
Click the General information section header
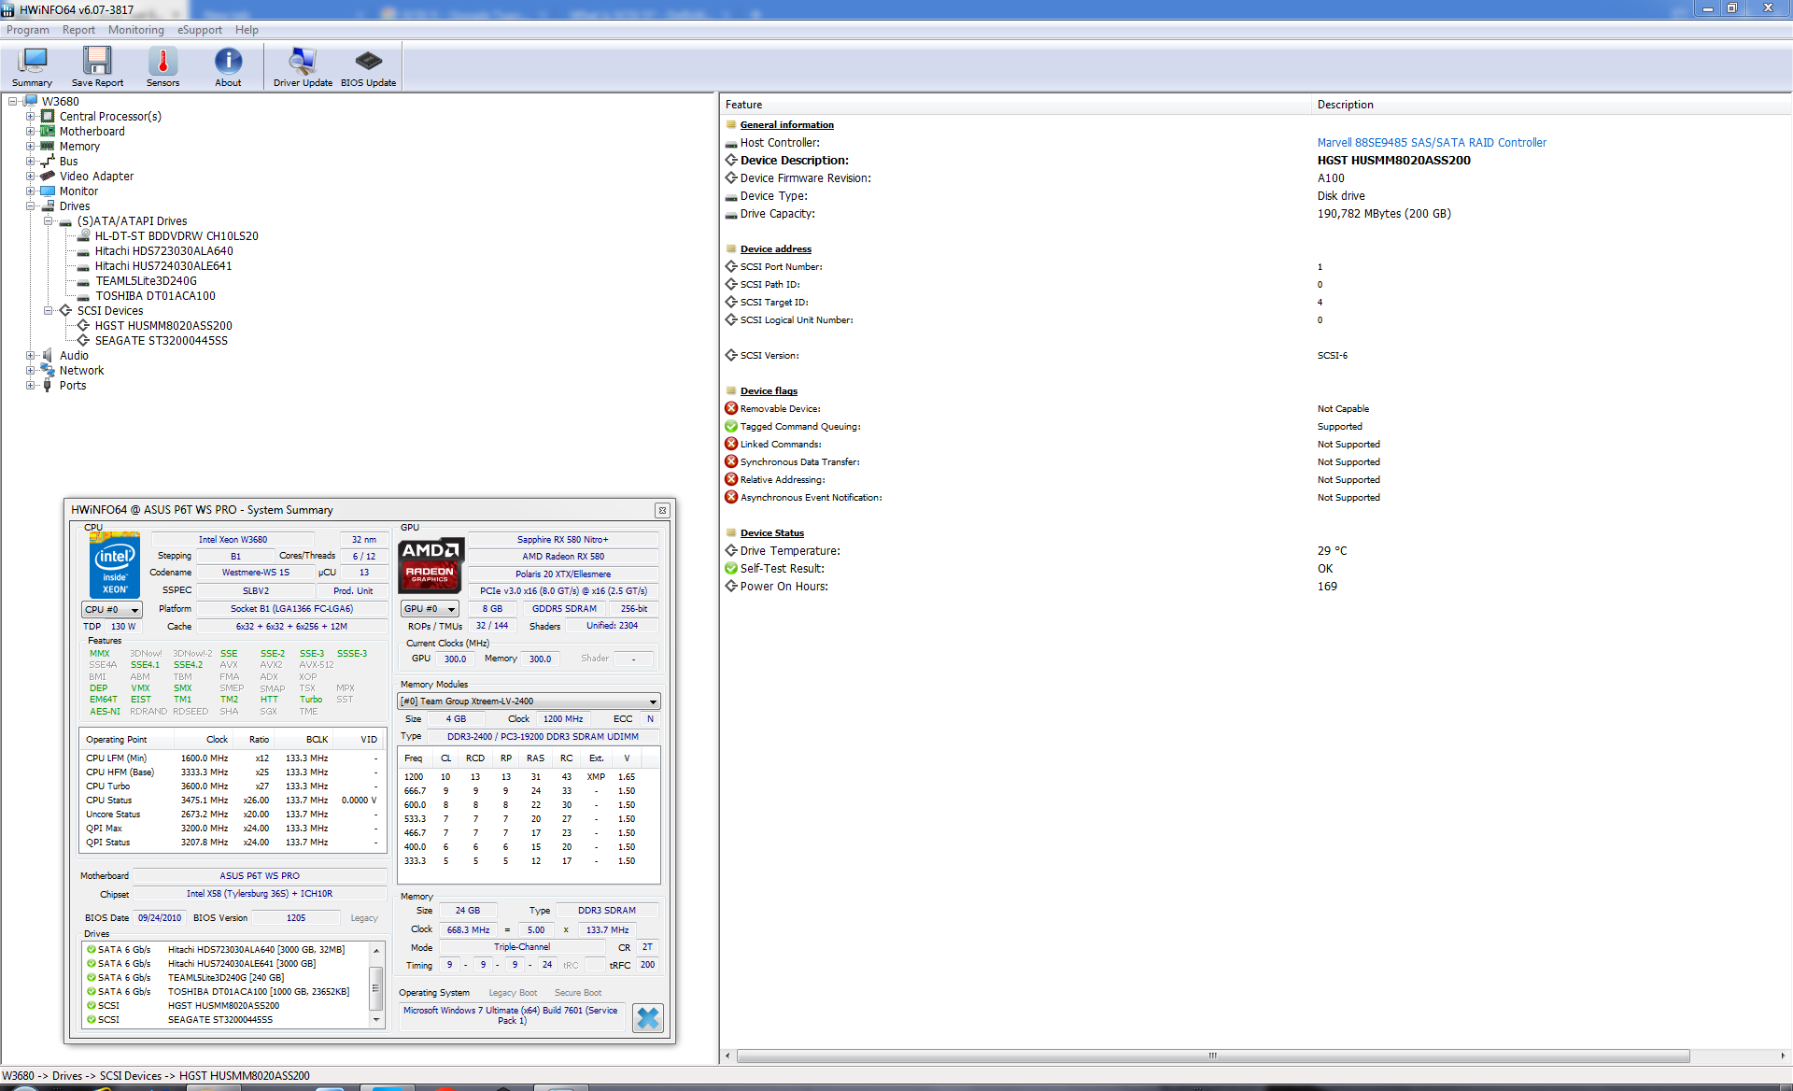787,125
